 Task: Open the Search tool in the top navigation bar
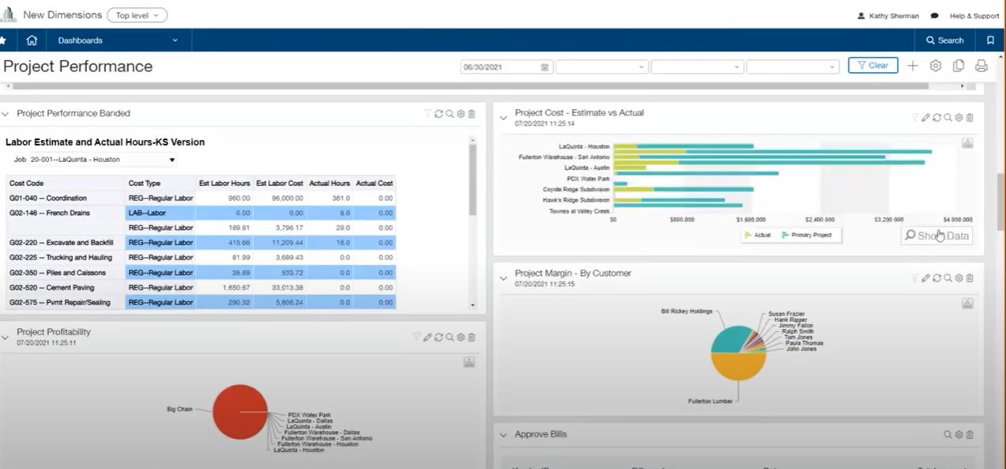(944, 40)
